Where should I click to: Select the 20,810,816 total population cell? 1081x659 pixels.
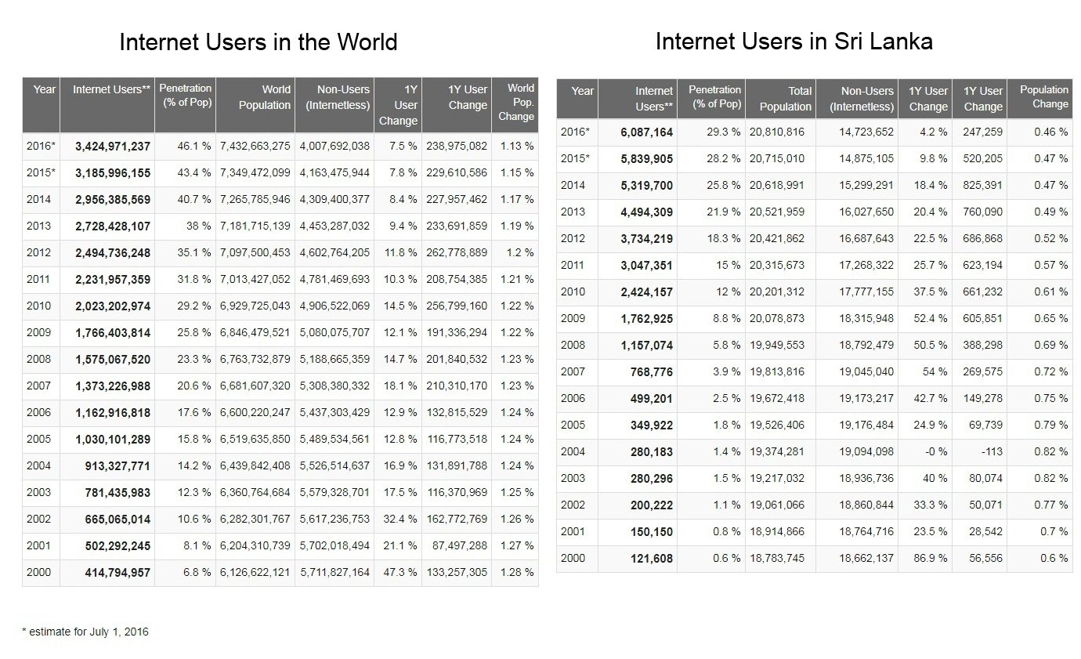[x=781, y=132]
